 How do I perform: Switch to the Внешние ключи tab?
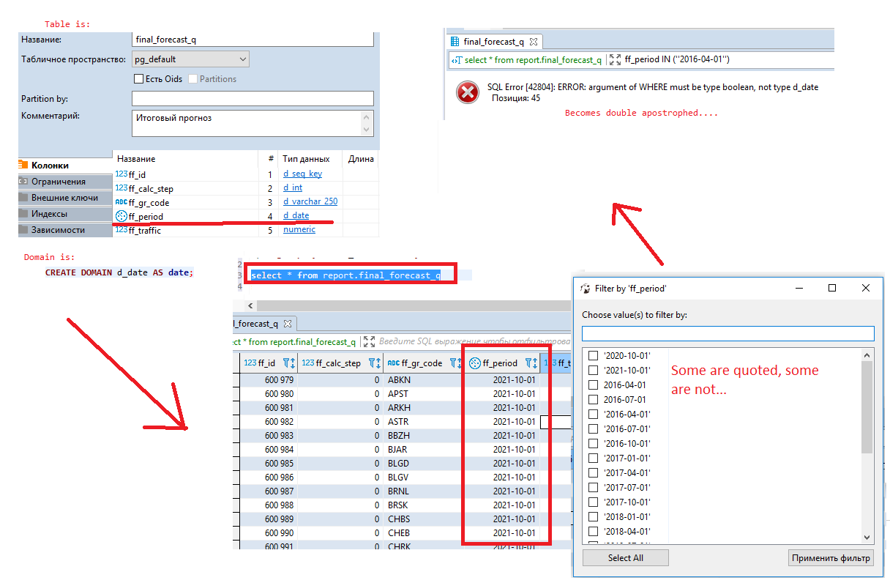(x=65, y=197)
